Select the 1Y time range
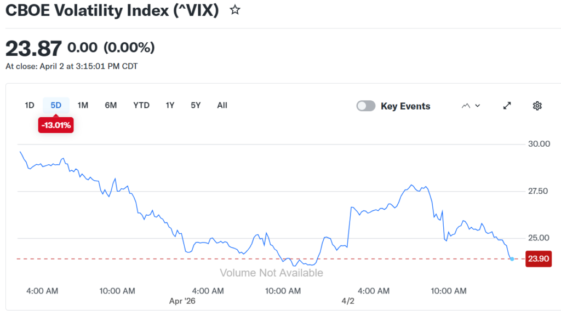Viewport: 561px width, 311px height. [170, 105]
